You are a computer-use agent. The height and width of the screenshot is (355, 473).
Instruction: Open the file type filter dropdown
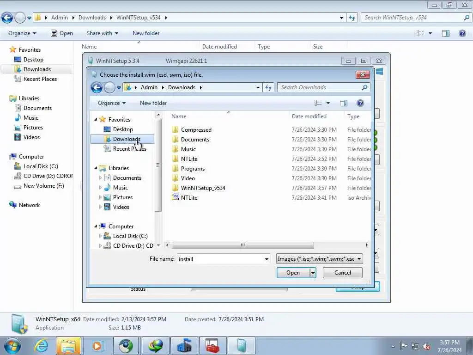point(320,259)
